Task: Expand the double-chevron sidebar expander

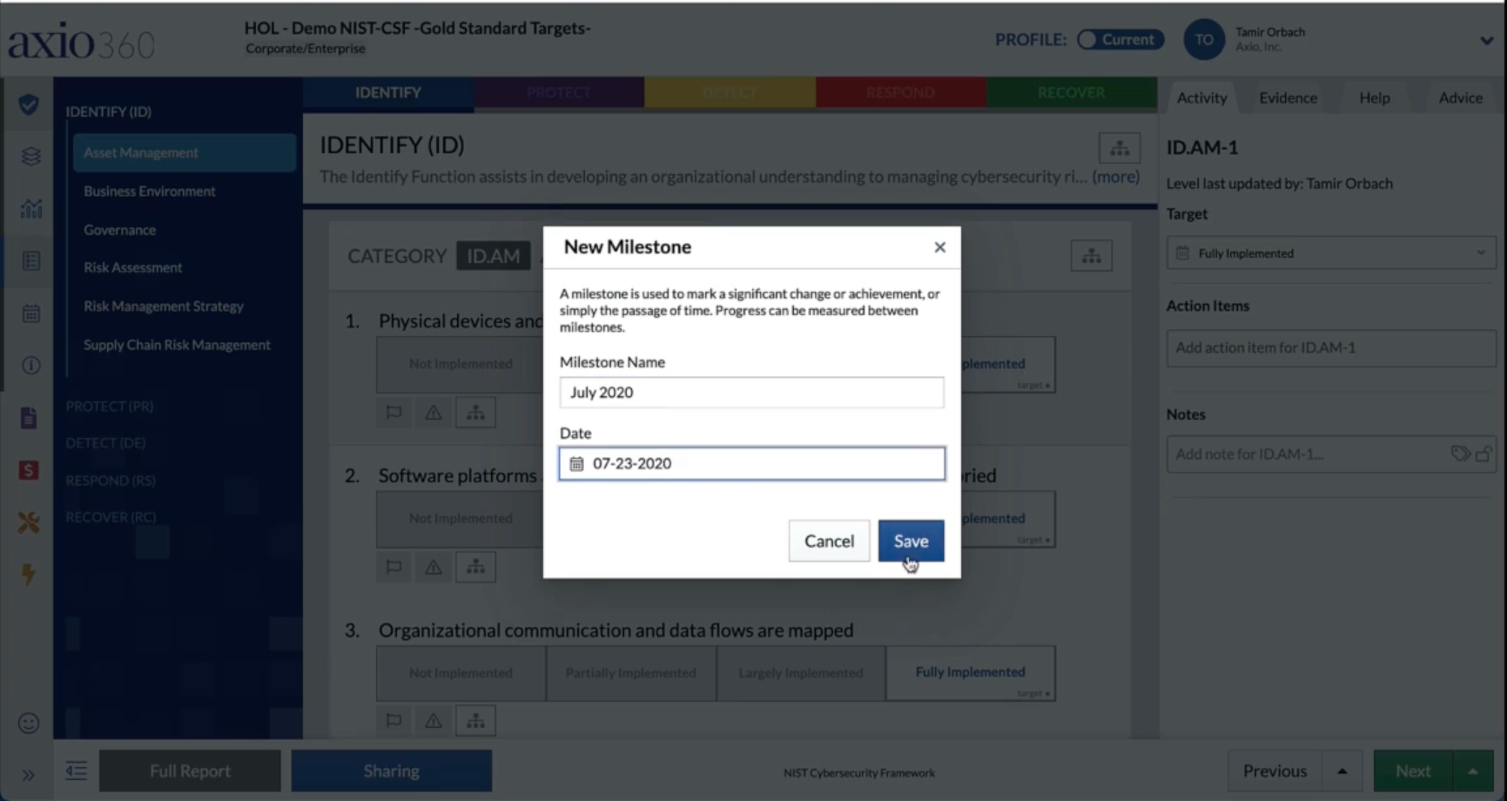Action: coord(28,775)
